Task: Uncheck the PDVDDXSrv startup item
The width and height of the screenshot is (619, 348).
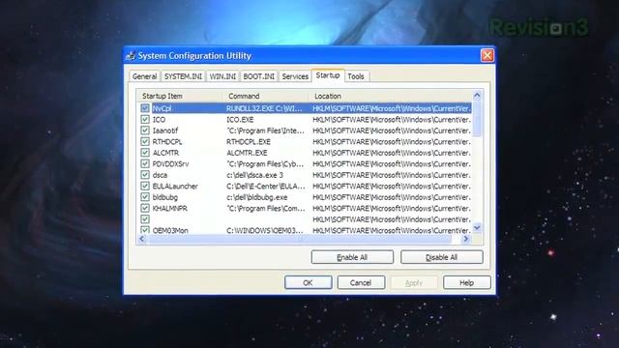Action: point(145,163)
